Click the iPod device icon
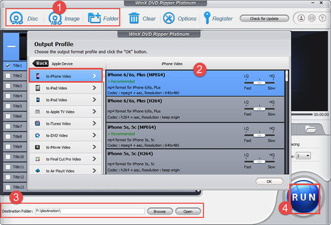331x225 pixels. pyautogui.click(x=38, y=100)
